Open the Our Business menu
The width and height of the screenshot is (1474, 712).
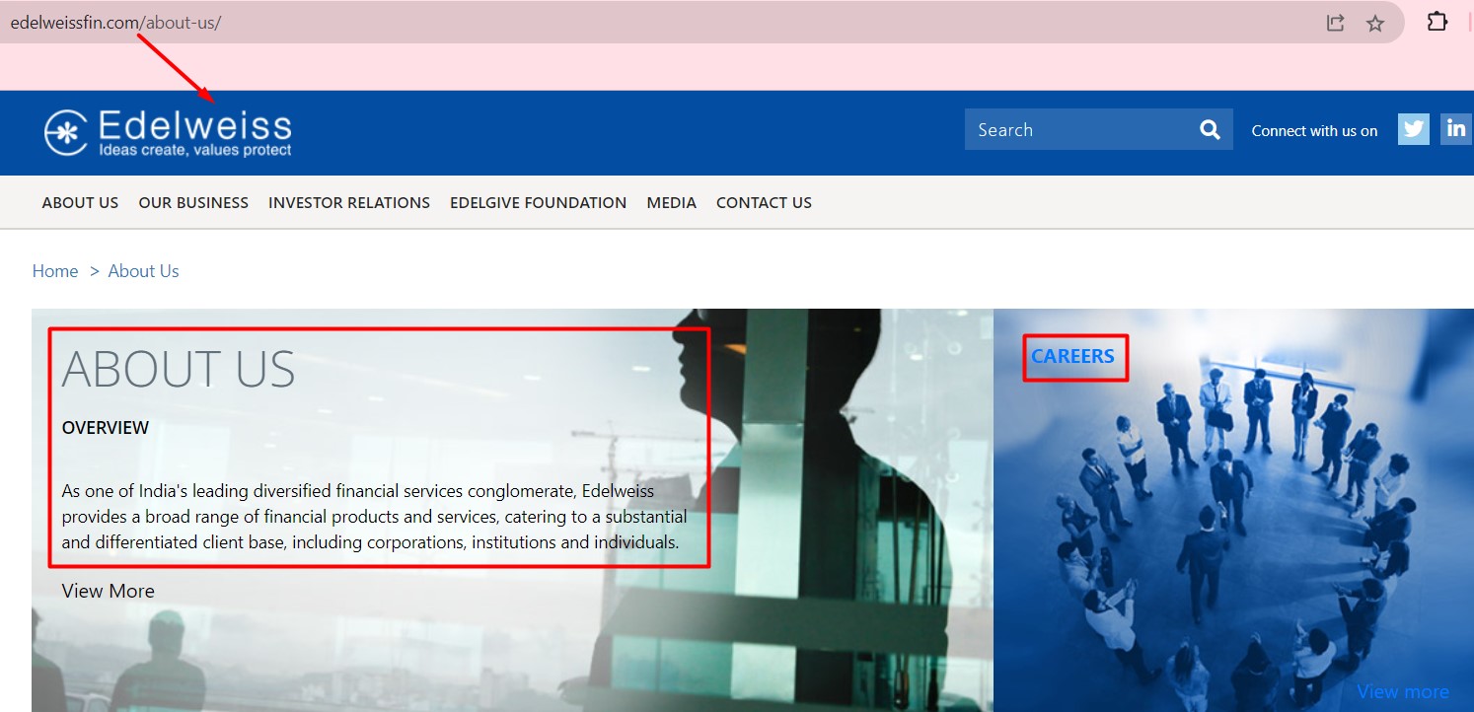(193, 202)
